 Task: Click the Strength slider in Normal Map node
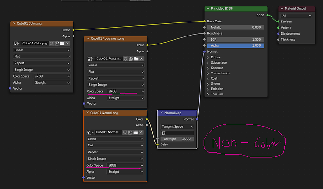tap(177, 139)
